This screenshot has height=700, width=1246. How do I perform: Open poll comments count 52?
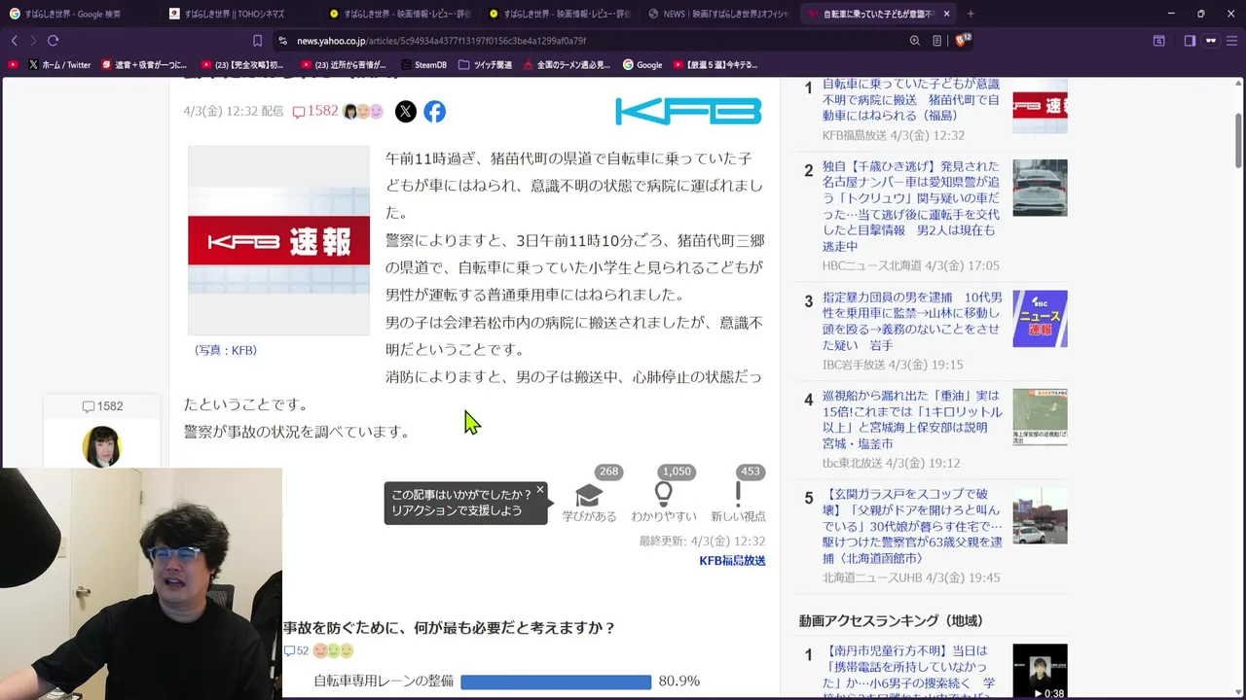tap(296, 651)
